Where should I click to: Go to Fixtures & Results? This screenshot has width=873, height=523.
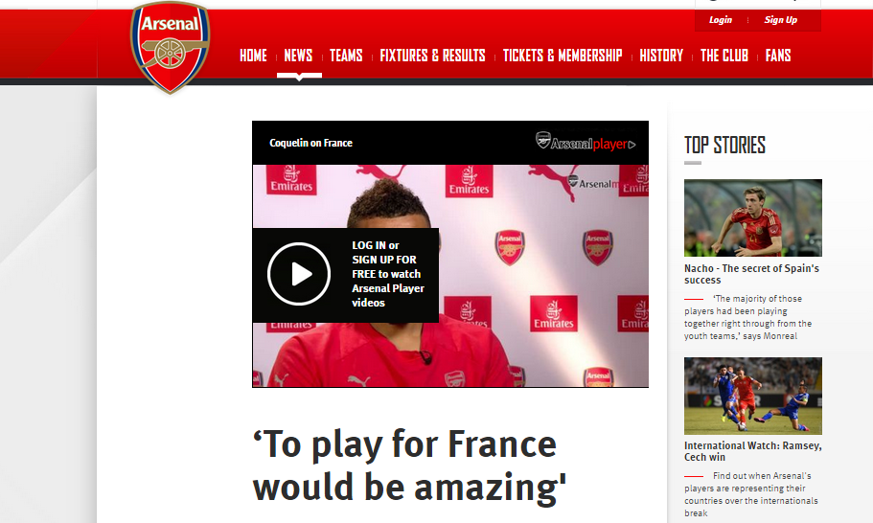click(432, 56)
